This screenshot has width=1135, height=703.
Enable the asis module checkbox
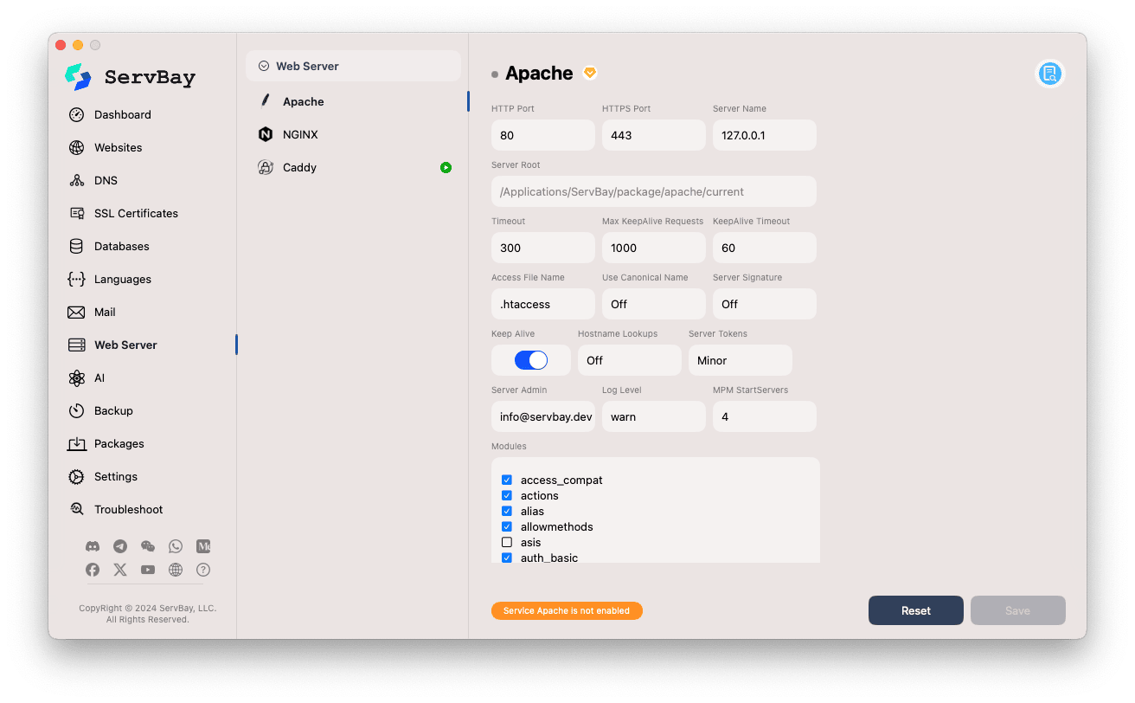pos(507,542)
